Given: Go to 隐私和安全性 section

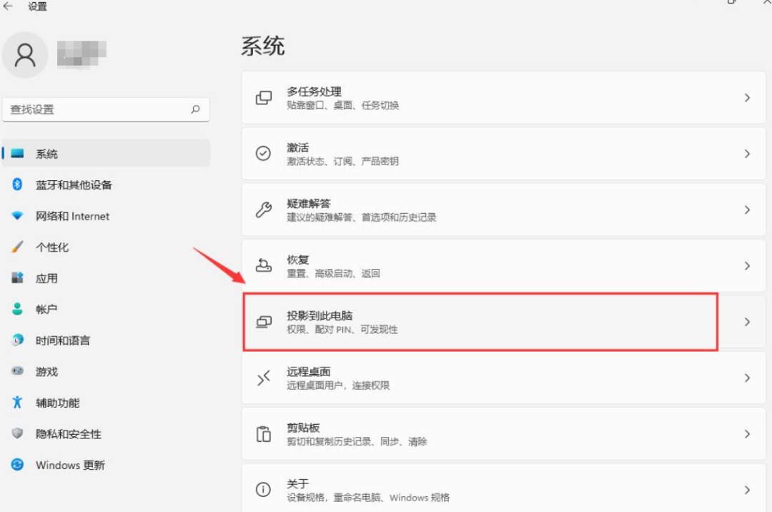Looking at the screenshot, I should pos(69,434).
